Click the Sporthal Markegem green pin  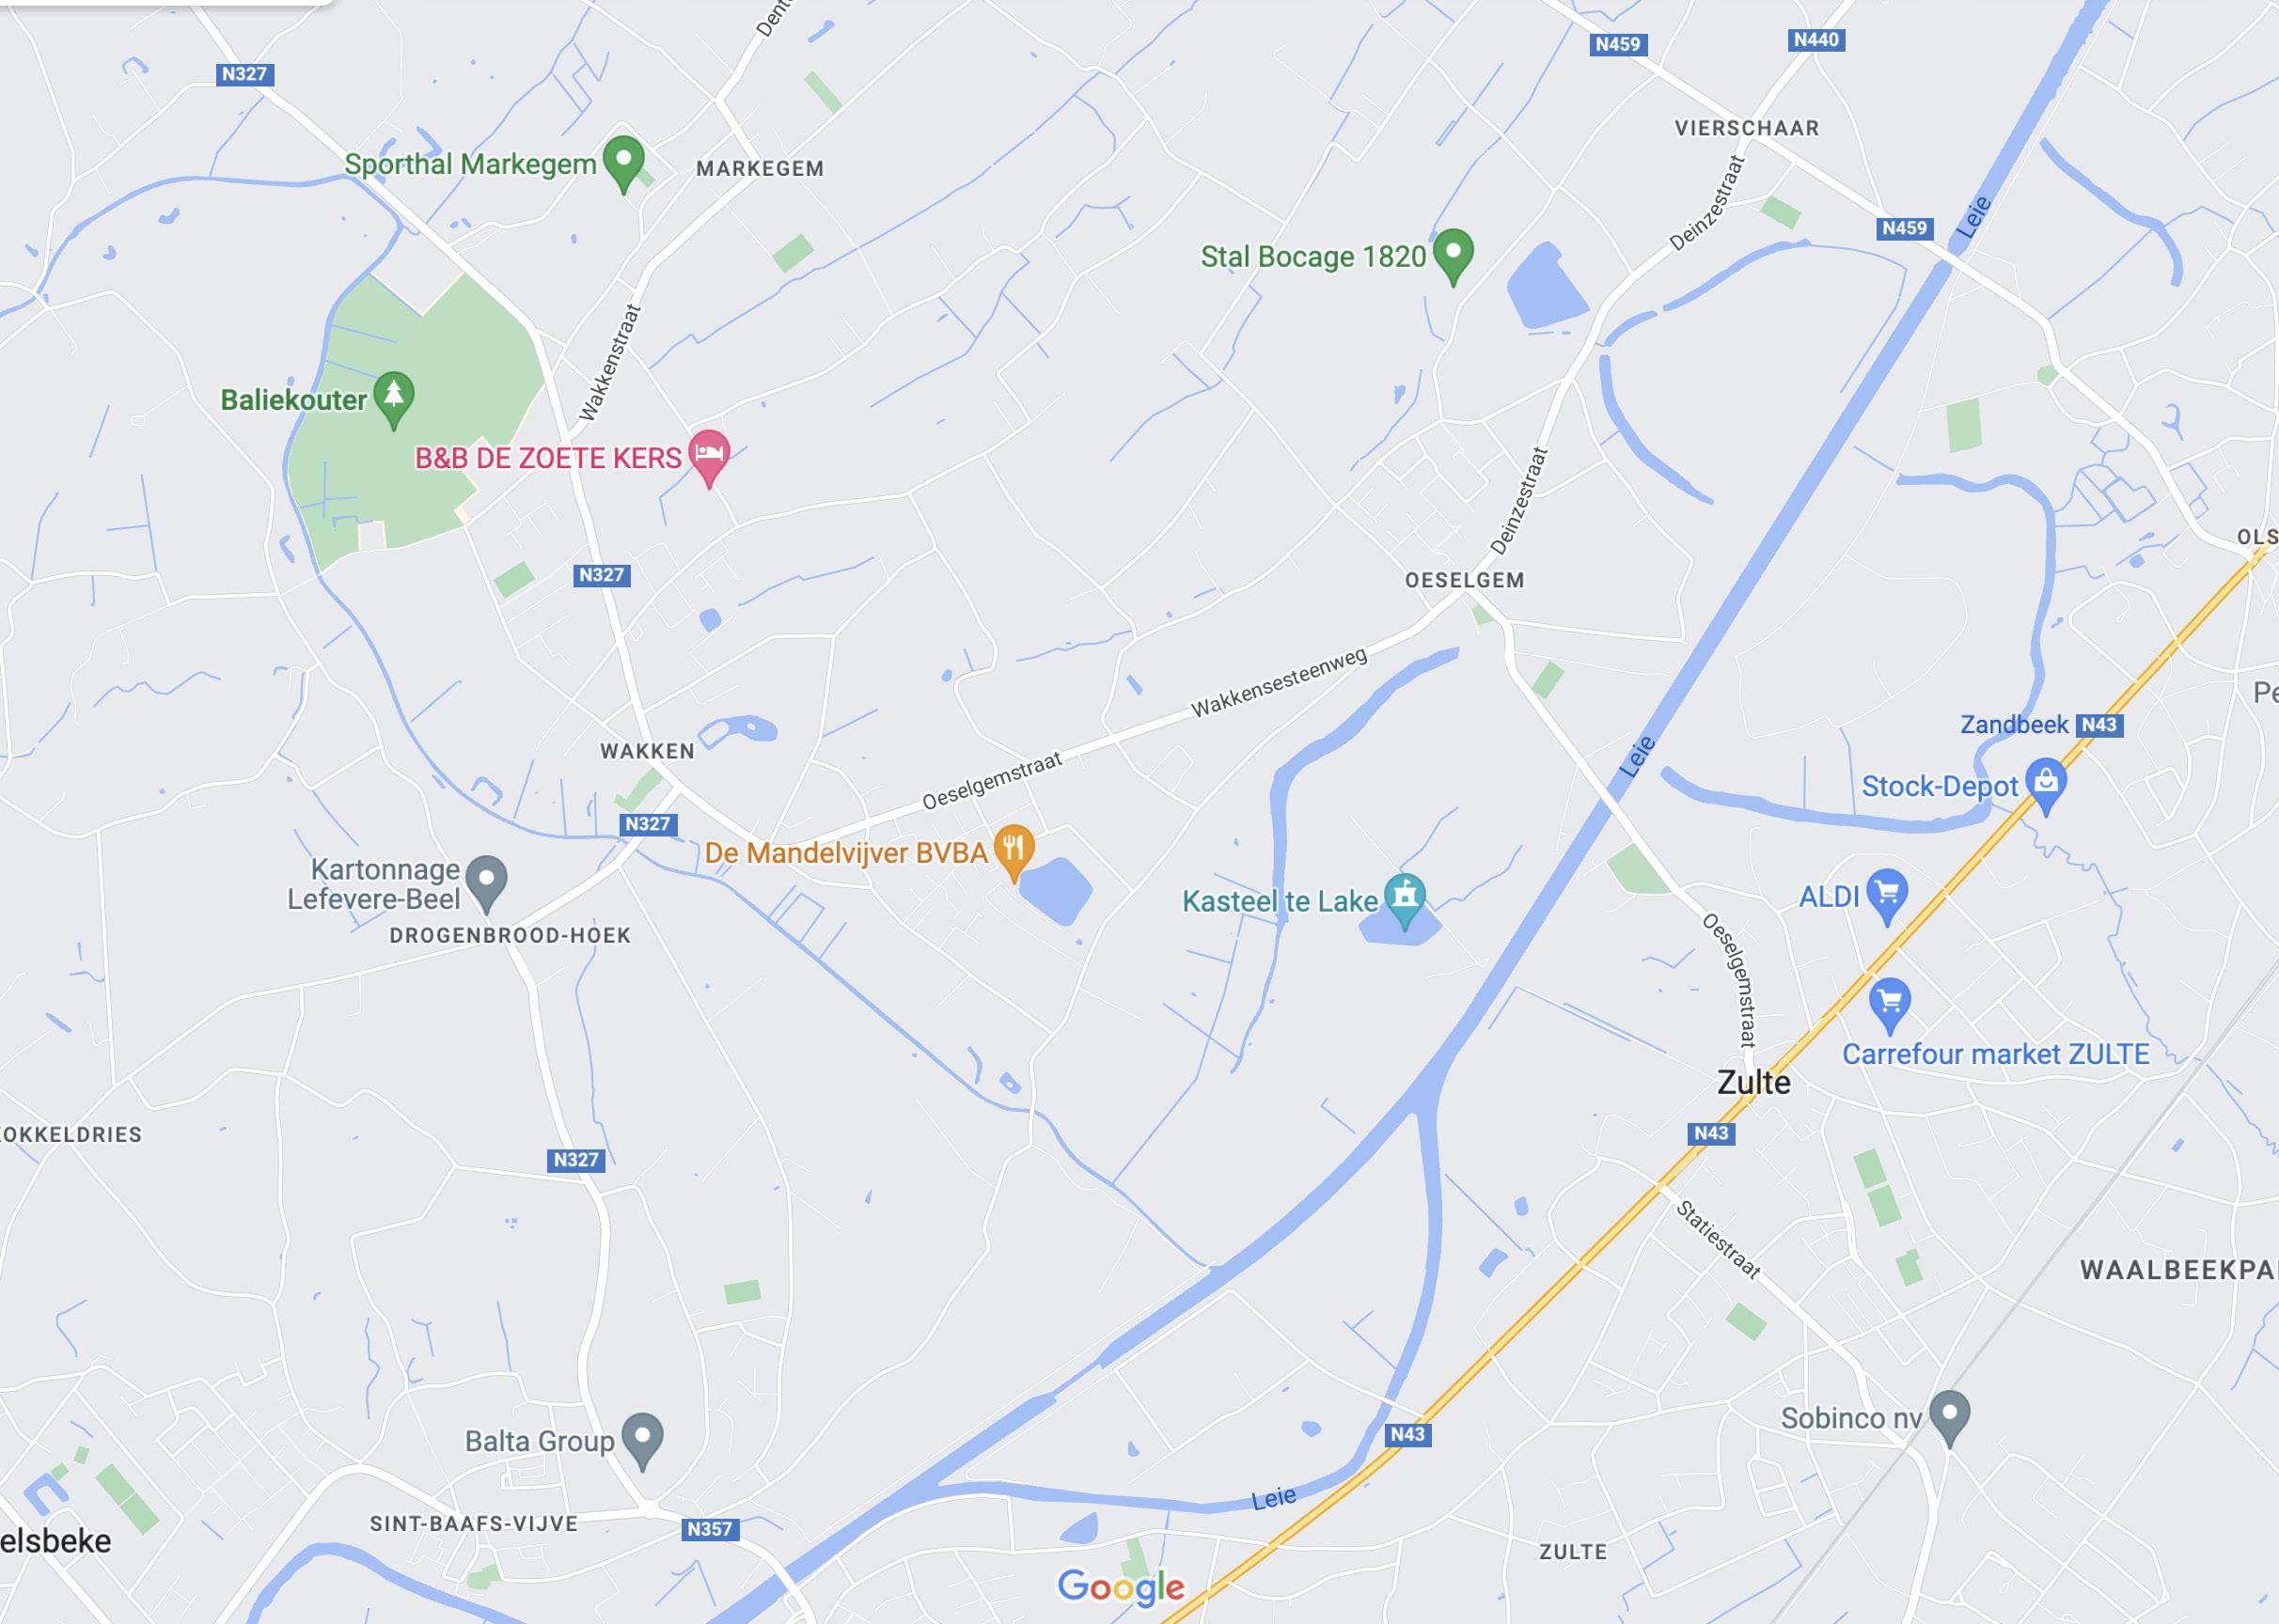624,163
